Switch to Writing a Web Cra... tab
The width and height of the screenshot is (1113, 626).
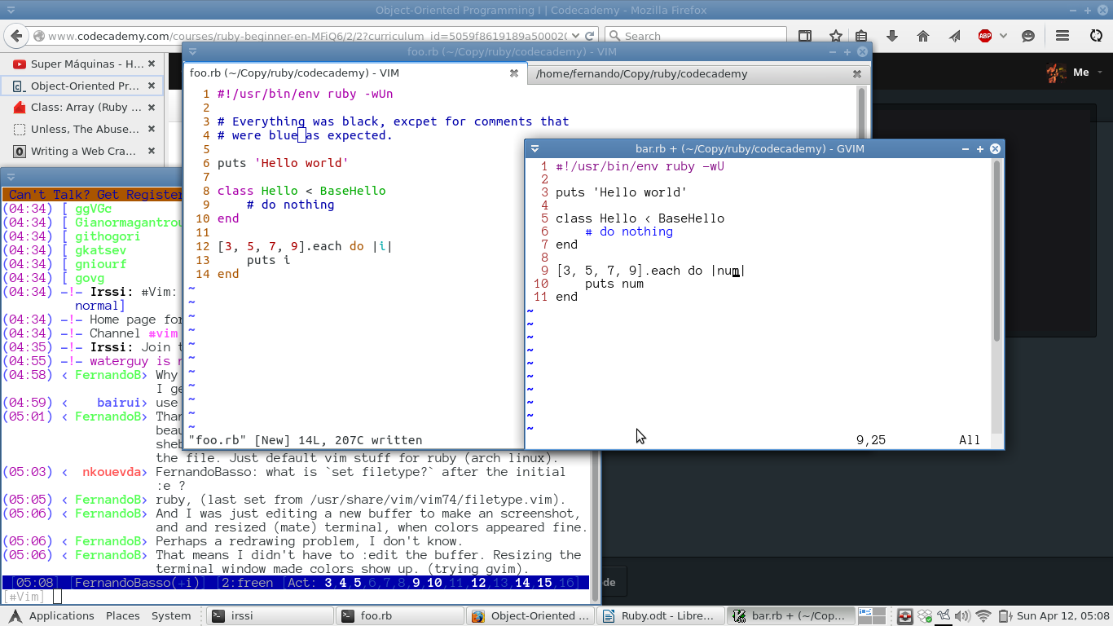(x=81, y=152)
